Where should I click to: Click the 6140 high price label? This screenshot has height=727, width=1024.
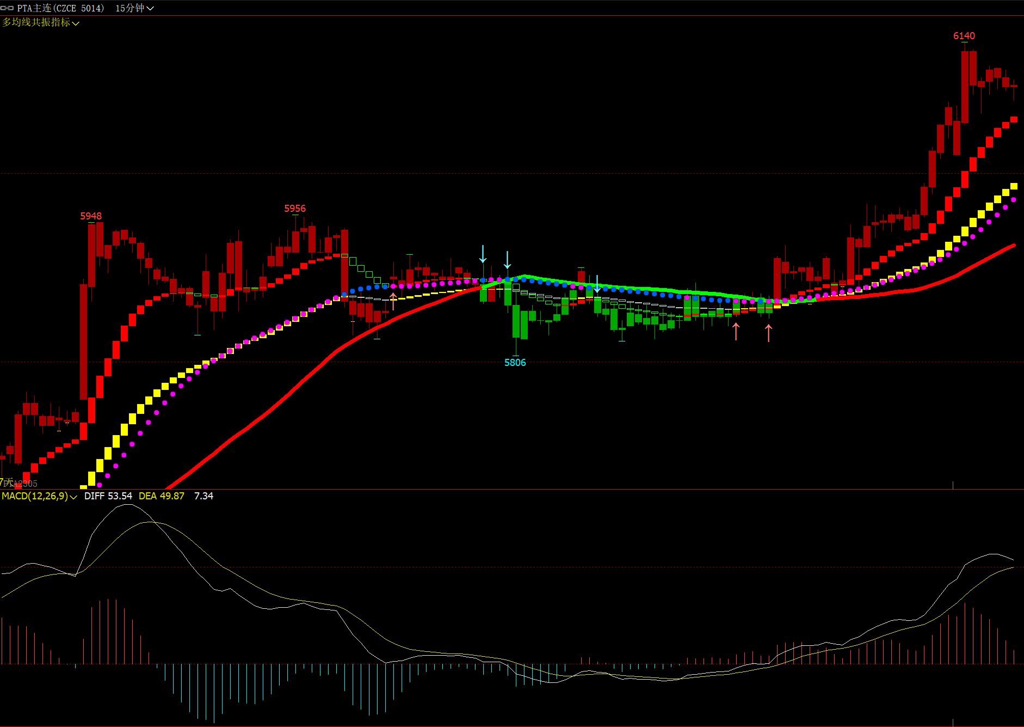(964, 36)
